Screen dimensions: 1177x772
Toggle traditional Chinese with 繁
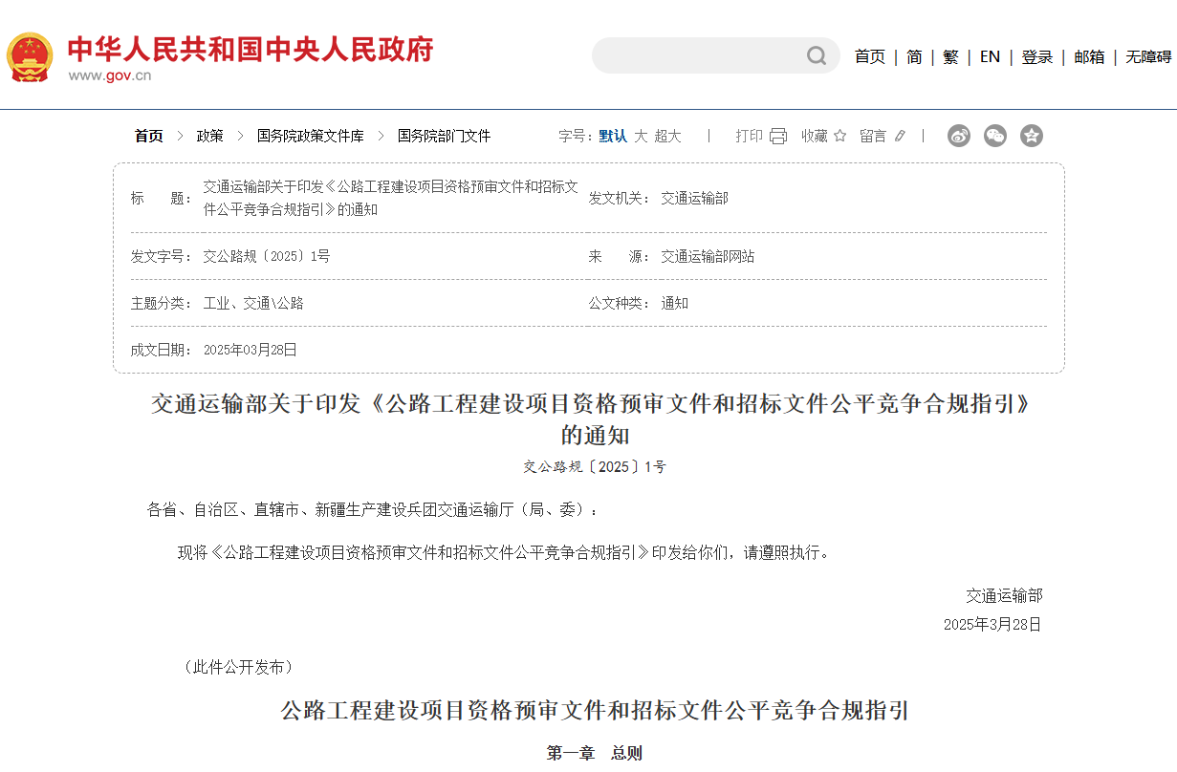949,56
